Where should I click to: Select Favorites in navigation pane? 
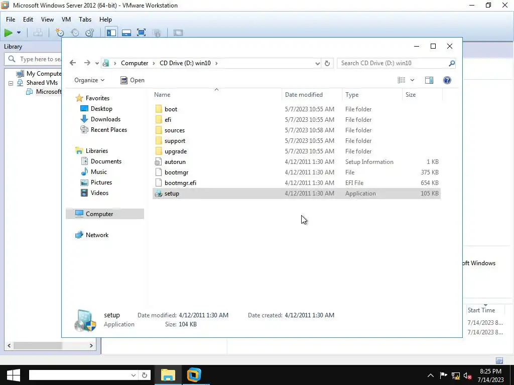click(x=92, y=98)
